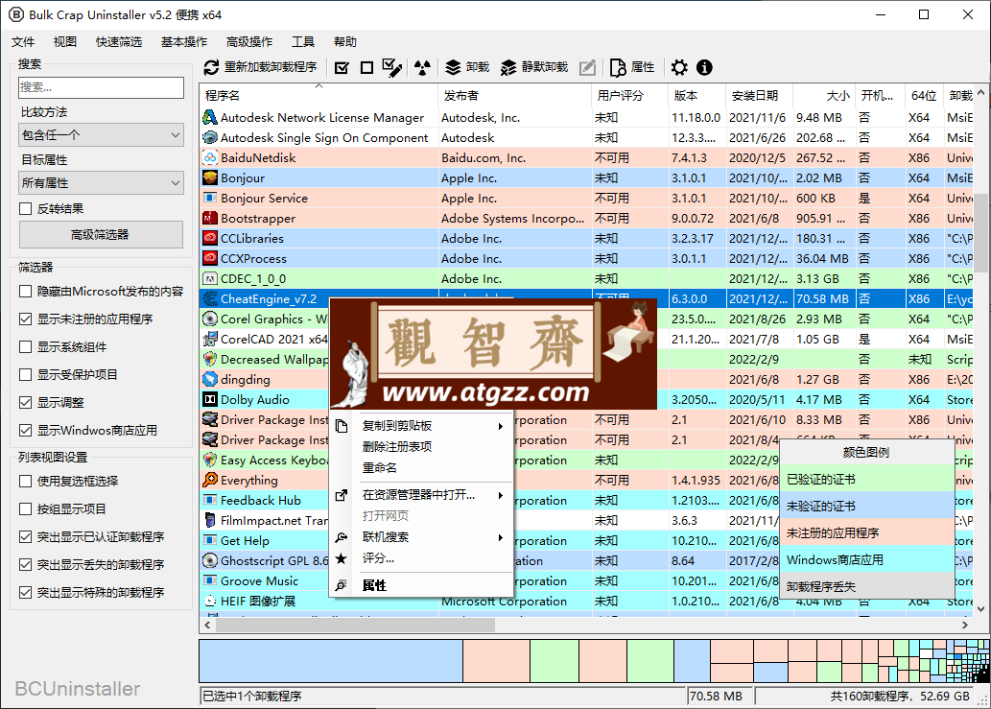The image size is (991, 709).
Task: Sort list by 发布者 column header
Action: pos(514,95)
